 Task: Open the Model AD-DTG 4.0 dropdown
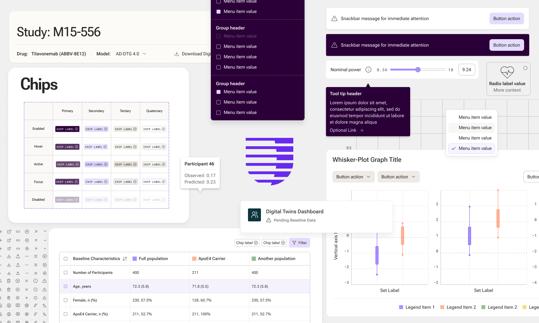point(131,54)
